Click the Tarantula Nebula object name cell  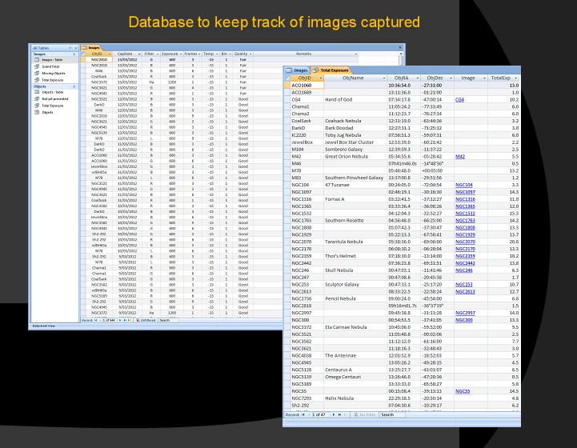pos(355,242)
